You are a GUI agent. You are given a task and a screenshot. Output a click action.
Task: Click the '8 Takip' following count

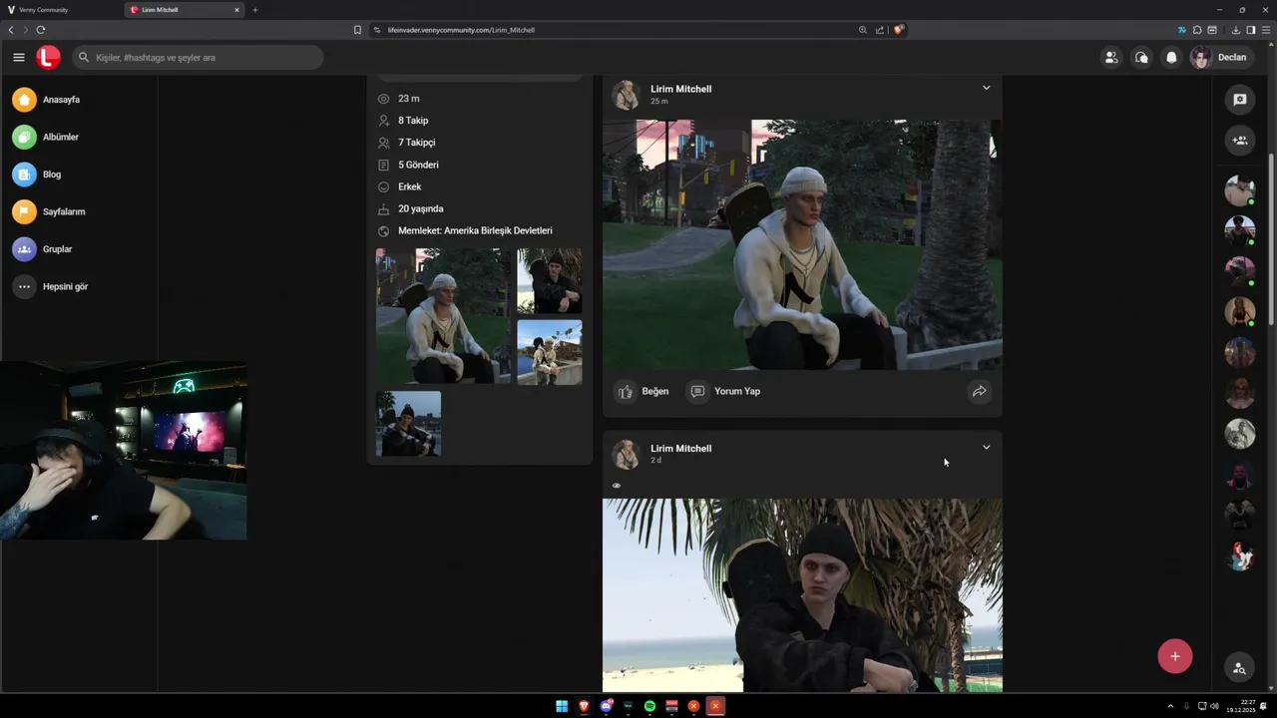coord(413,121)
